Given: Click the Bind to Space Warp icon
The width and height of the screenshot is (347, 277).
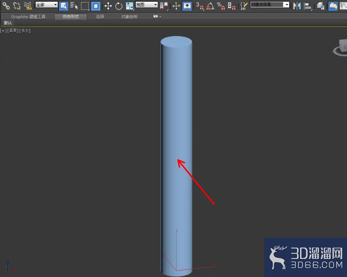Looking at the screenshot, I should coord(28,6).
